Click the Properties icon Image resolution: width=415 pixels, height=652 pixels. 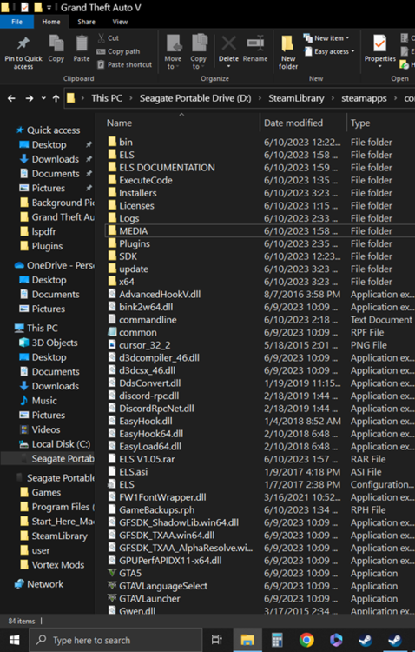tap(380, 43)
